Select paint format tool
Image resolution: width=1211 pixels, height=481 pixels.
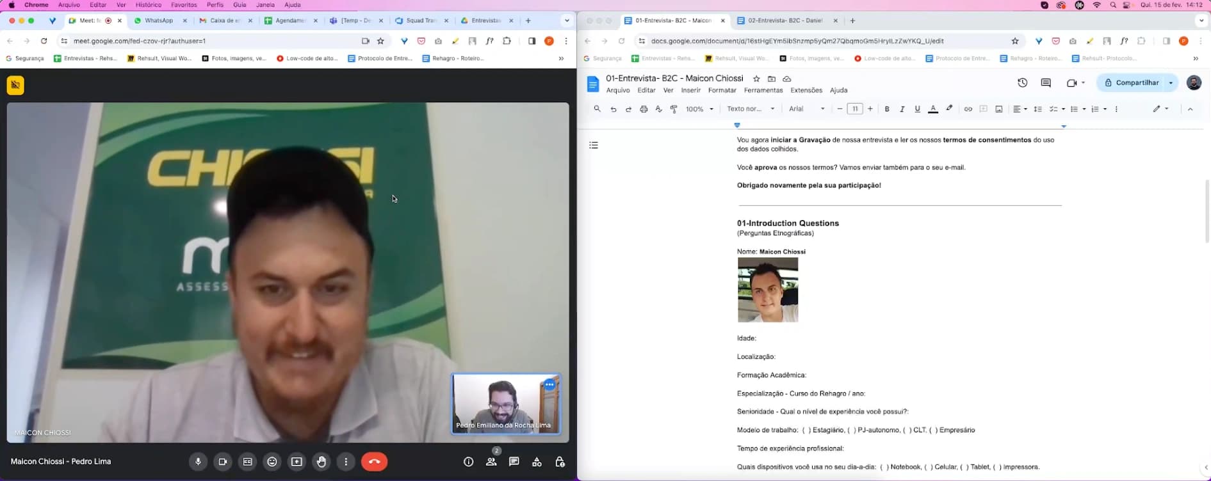pos(674,109)
